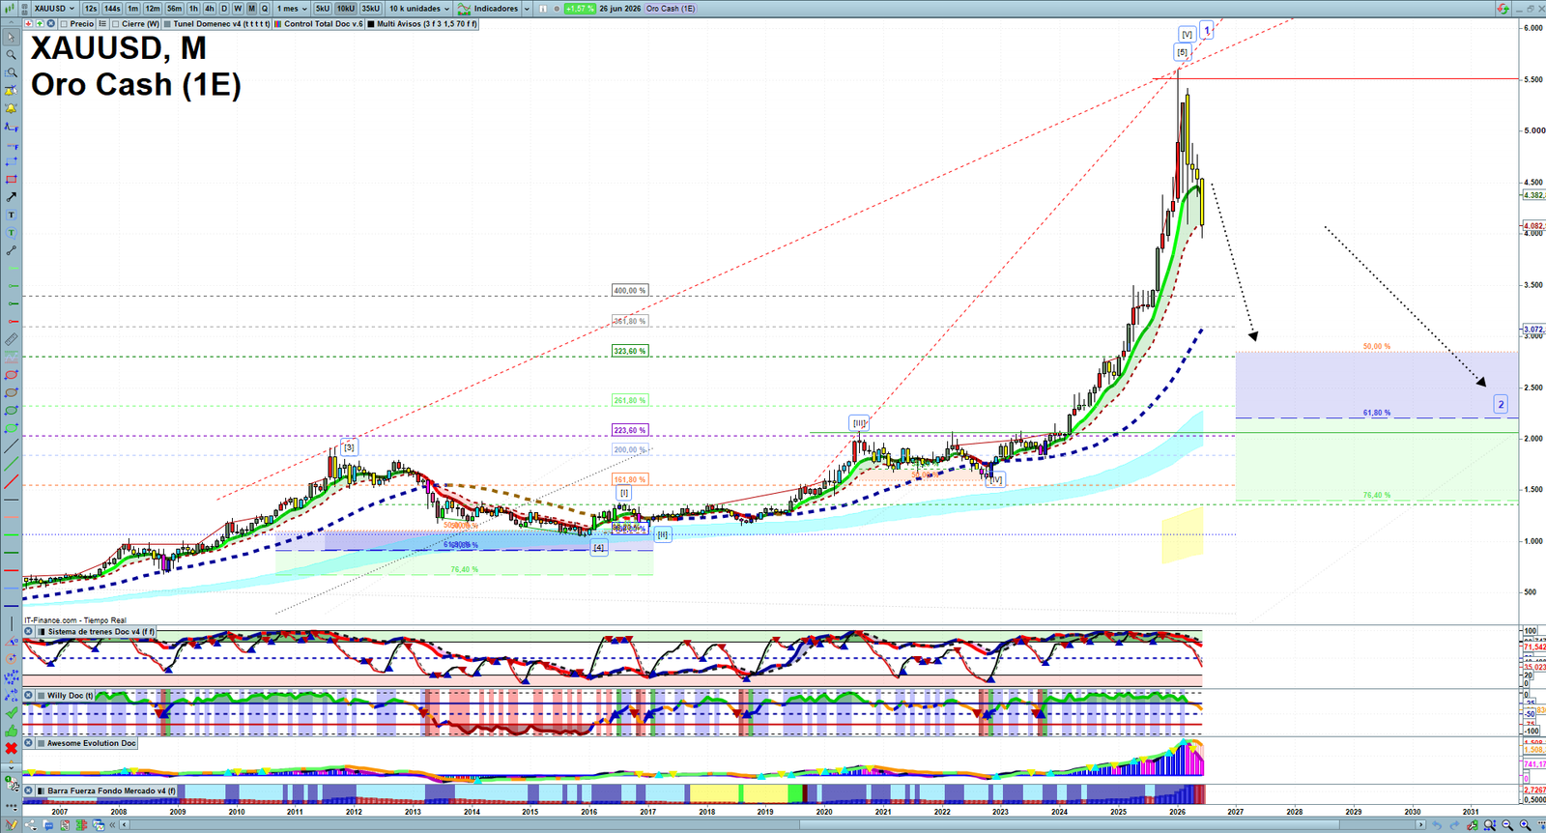Select the a-b-c wave labeling tool
1546x833 pixels.
tap(12, 695)
